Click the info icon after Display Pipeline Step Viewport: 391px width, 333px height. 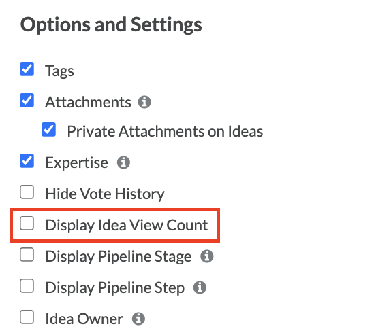(200, 287)
